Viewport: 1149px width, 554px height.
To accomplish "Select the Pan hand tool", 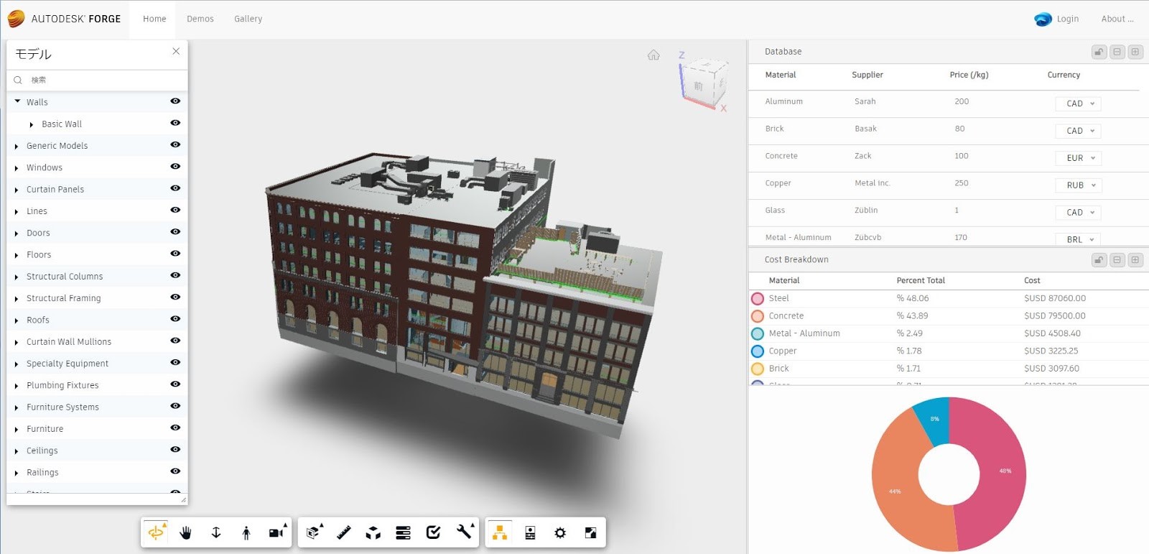I will coord(186,532).
